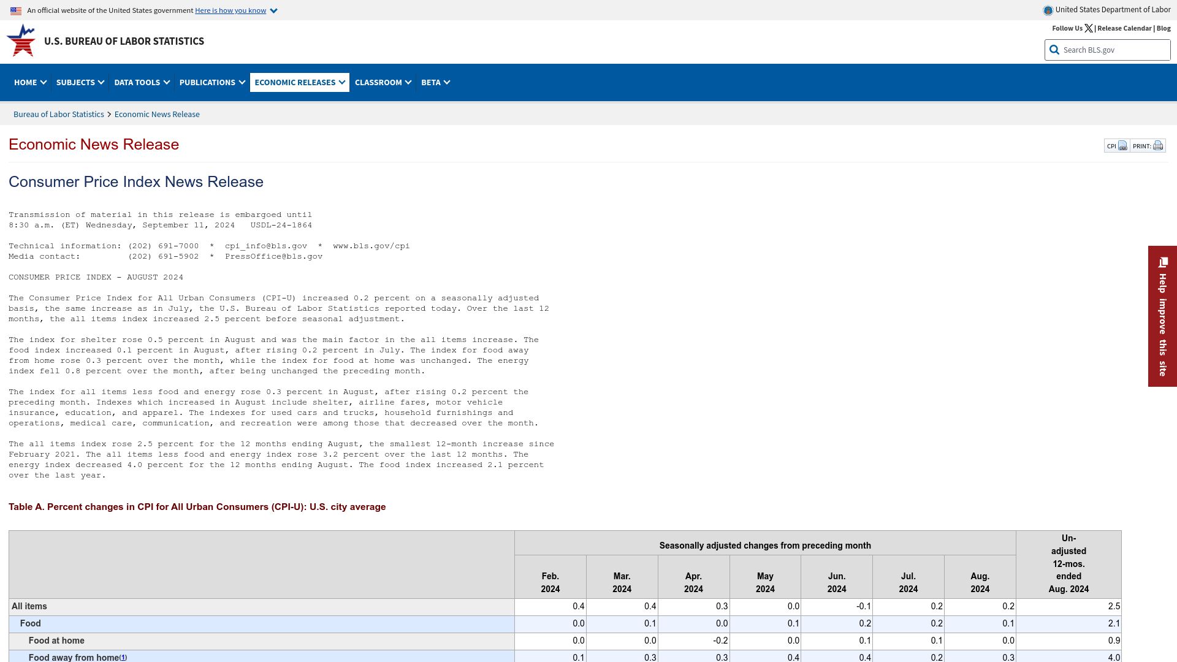Click the search magnifier icon
This screenshot has width=1177, height=662.
[x=1054, y=50]
